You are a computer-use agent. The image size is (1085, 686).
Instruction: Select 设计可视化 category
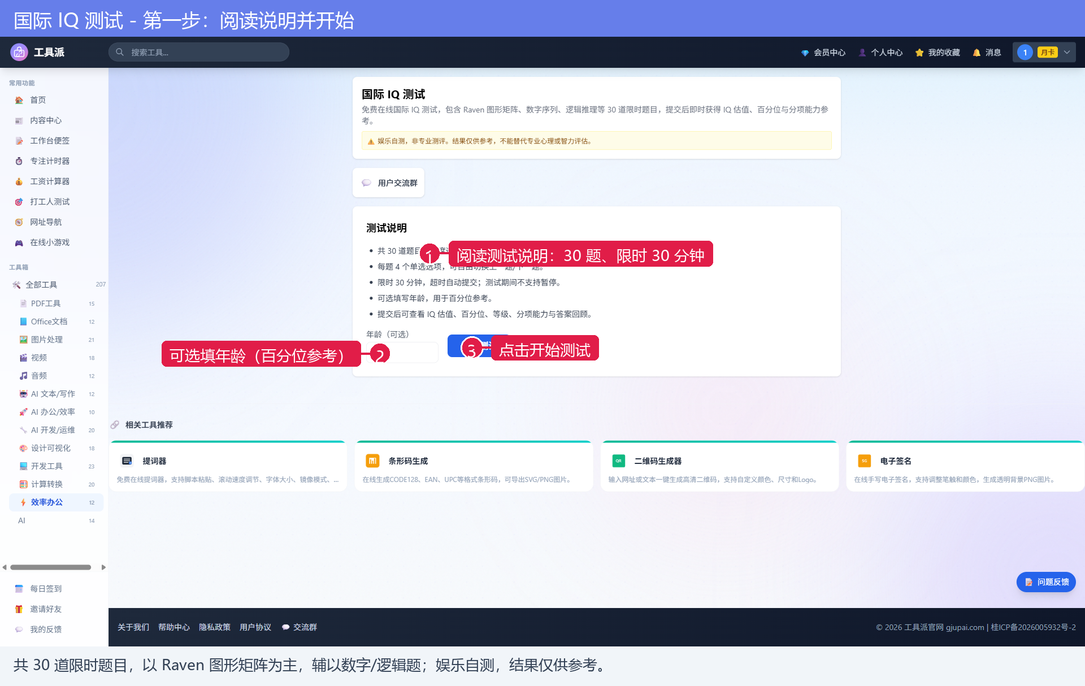(x=57, y=448)
